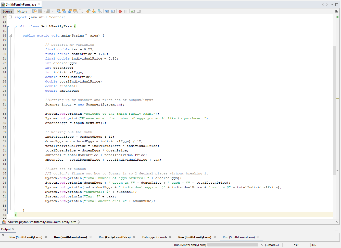Viewport: 341px width, 248px height.
Task: Toggle Highlight Search in editor toolbar
Action: pos(75,11)
